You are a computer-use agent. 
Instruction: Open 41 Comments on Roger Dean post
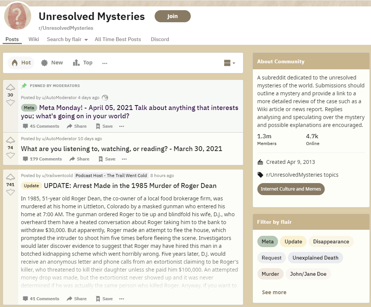coord(41,299)
